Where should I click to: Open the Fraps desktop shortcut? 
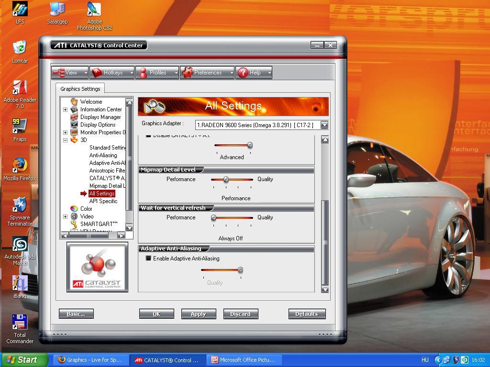20,130
